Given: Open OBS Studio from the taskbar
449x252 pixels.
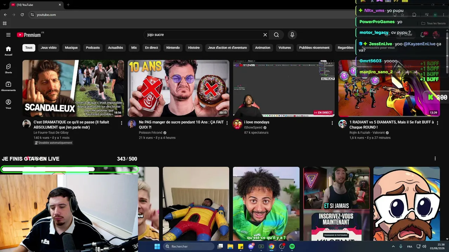Looking at the screenshot, I should click(x=282, y=246).
